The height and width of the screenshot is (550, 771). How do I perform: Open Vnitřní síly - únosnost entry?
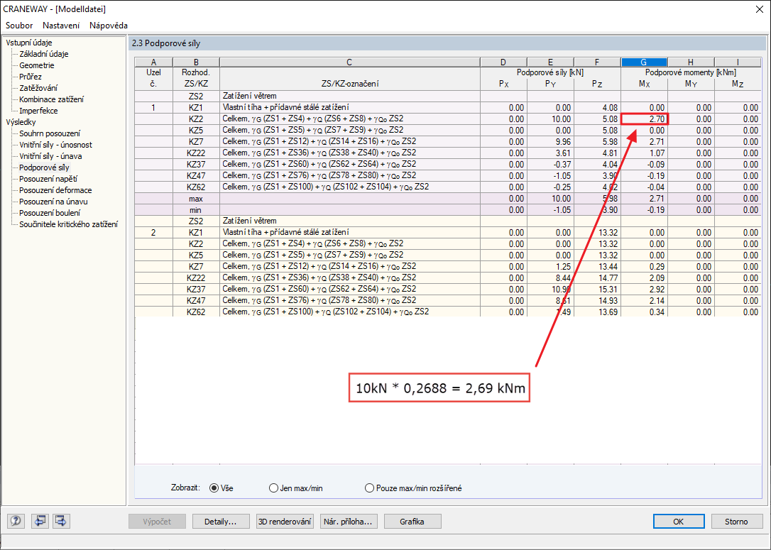55,145
